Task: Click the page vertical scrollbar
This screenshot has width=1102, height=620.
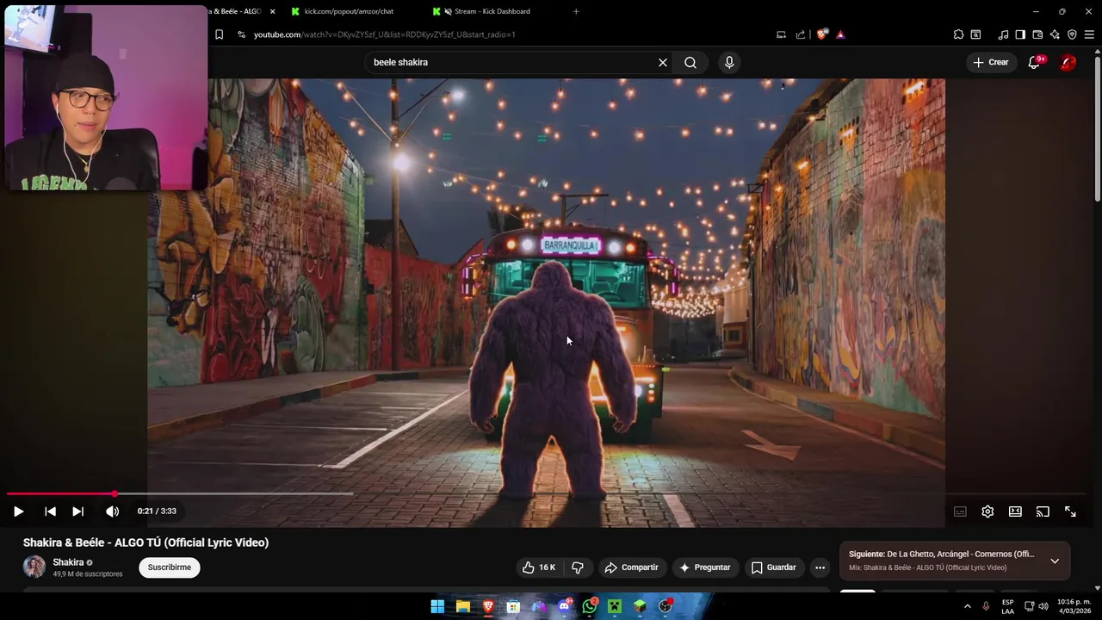Action: 1097,129
